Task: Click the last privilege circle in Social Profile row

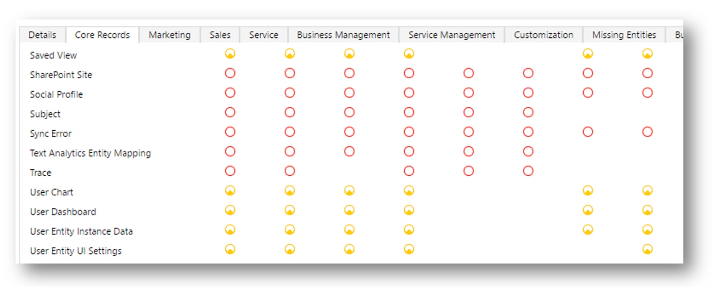Action: tap(647, 93)
